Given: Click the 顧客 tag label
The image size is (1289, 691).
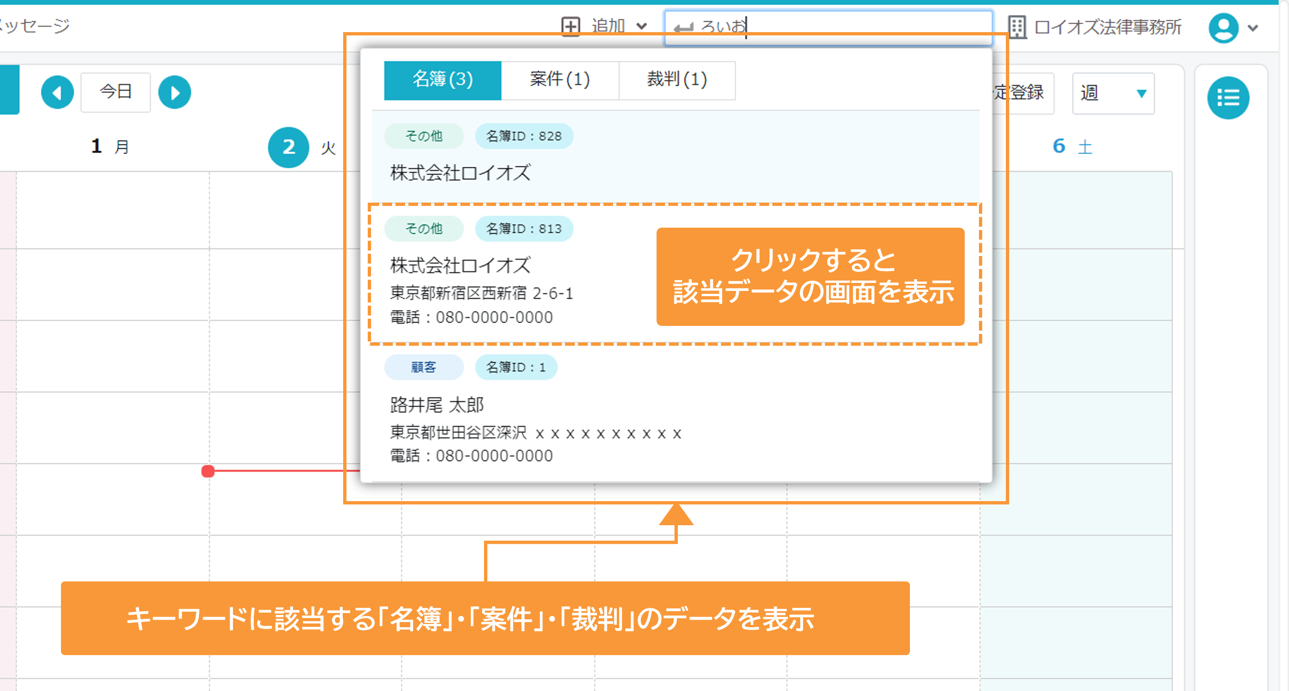Looking at the screenshot, I should [x=424, y=367].
